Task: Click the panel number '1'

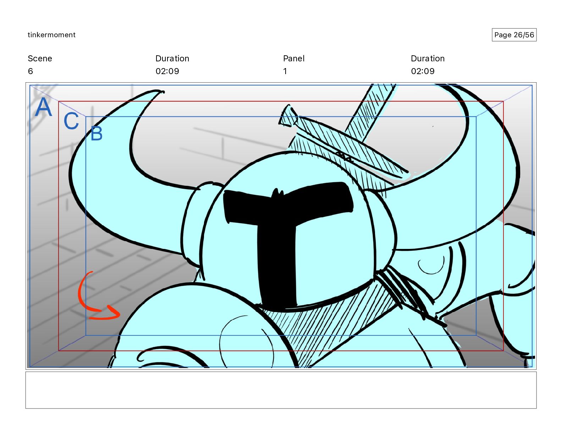Action: click(285, 71)
